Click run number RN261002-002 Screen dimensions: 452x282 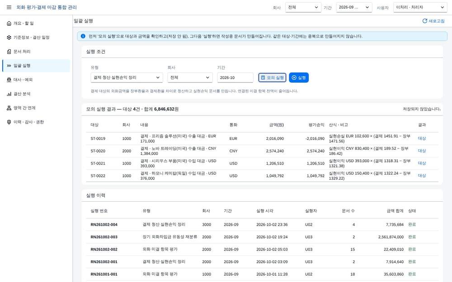click(x=104, y=249)
